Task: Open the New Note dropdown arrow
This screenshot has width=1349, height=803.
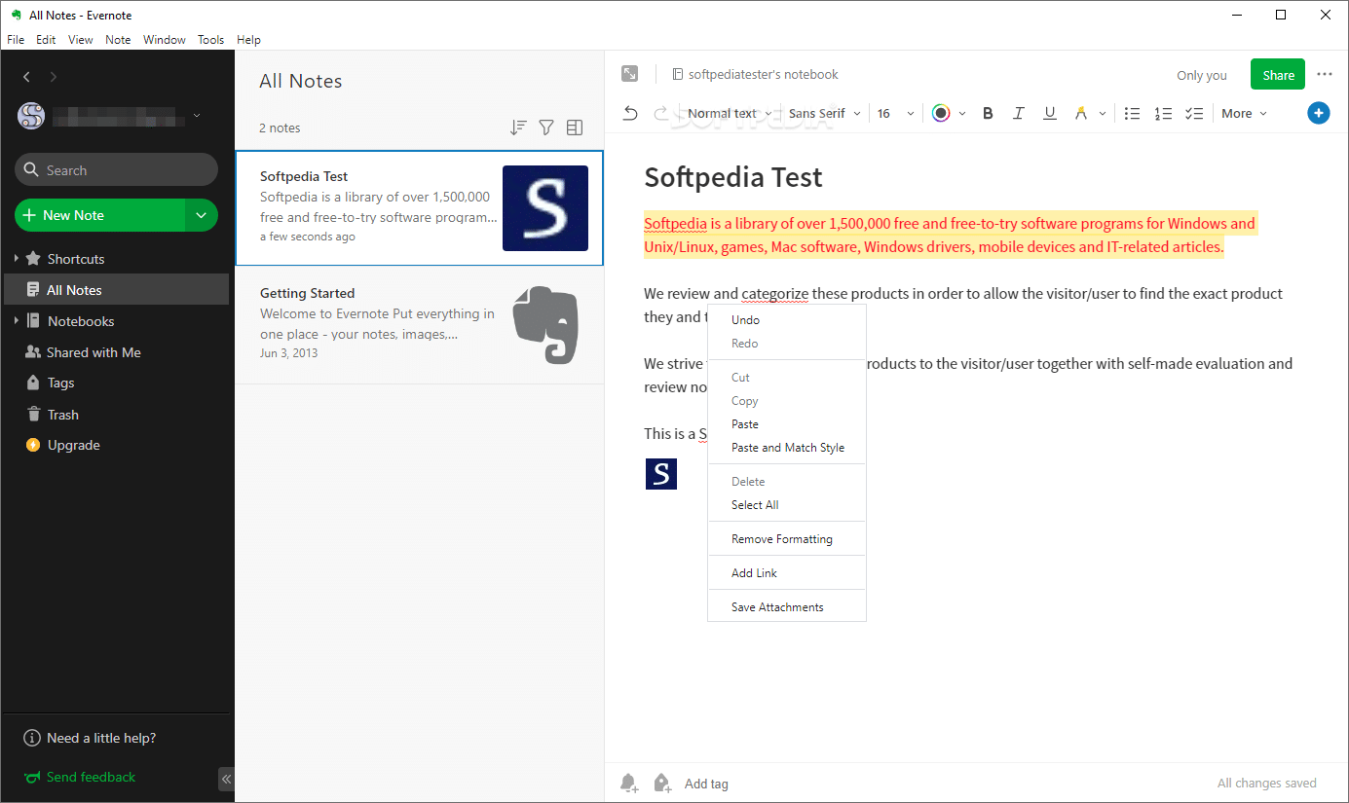Action: click(202, 215)
